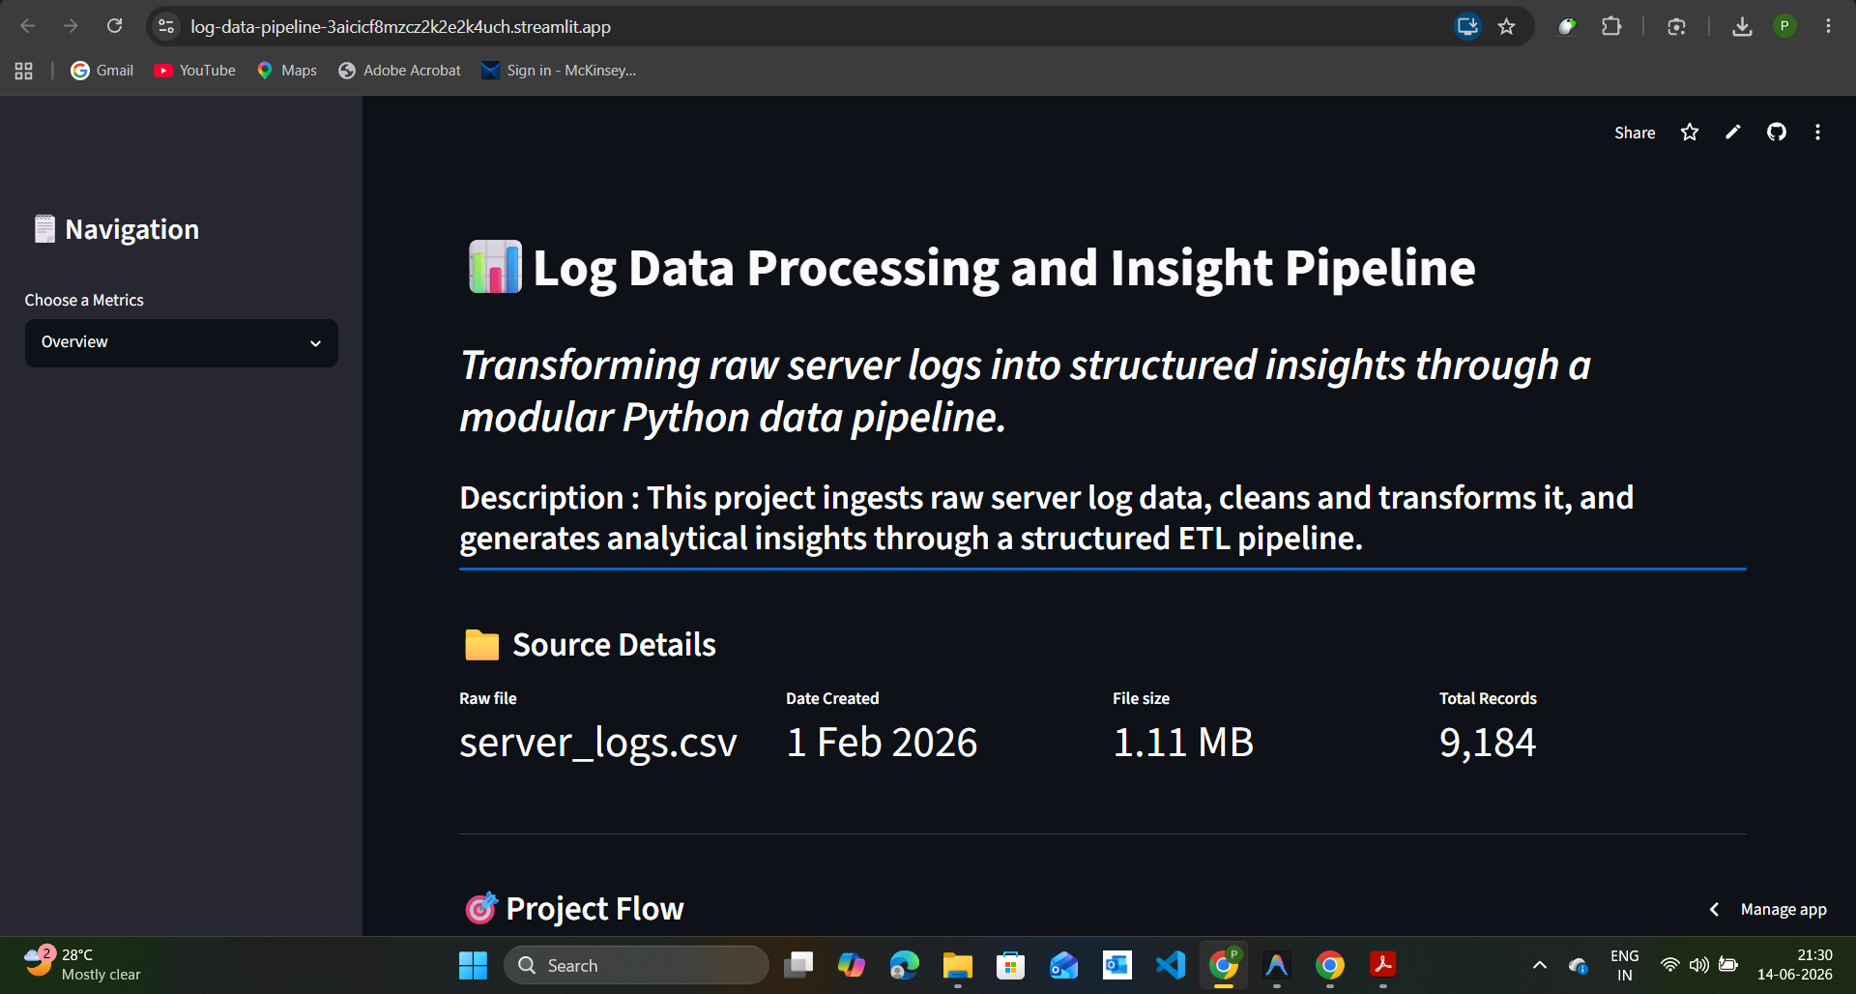Favorite the app with Streamlit star icon

(1690, 132)
